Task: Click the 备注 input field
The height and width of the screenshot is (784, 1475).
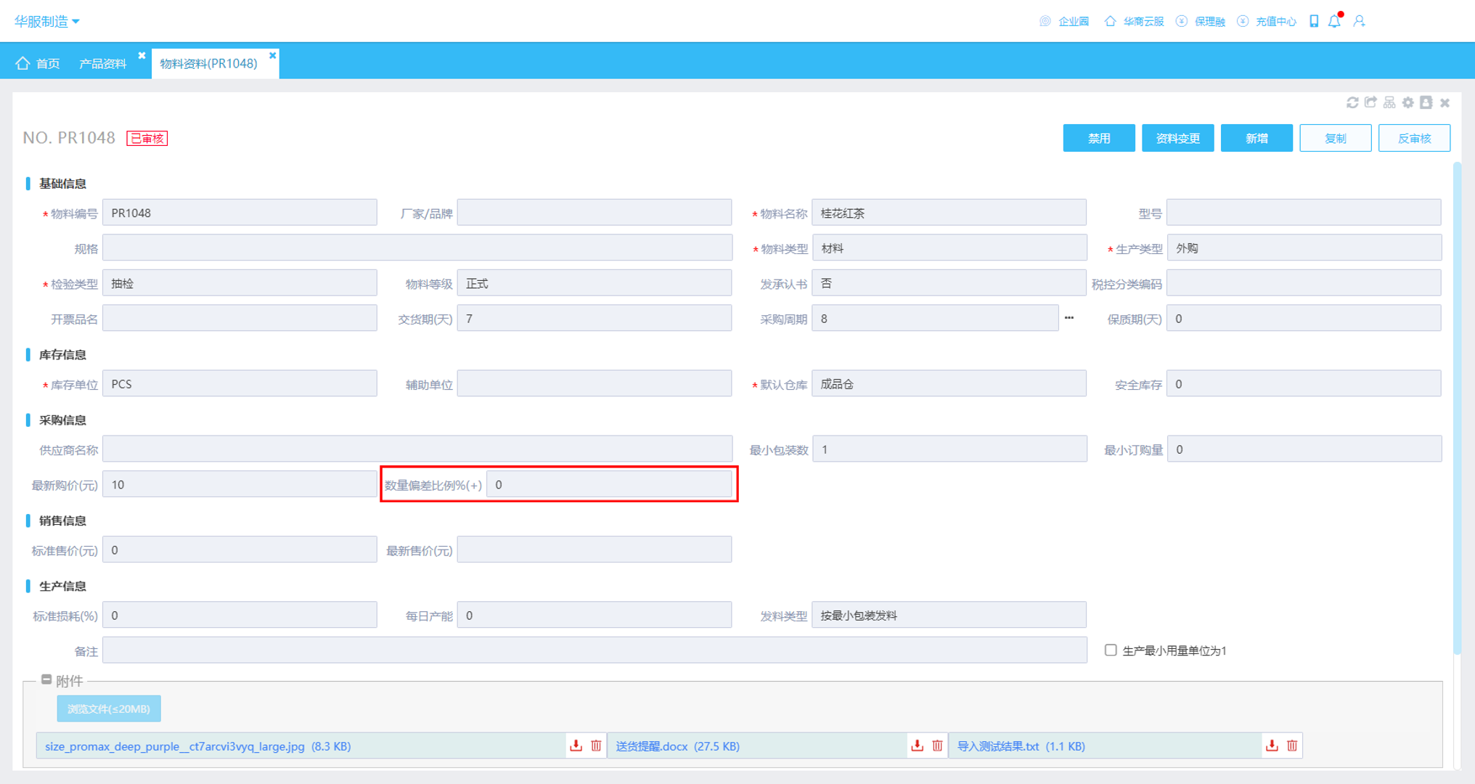Action: coord(595,650)
